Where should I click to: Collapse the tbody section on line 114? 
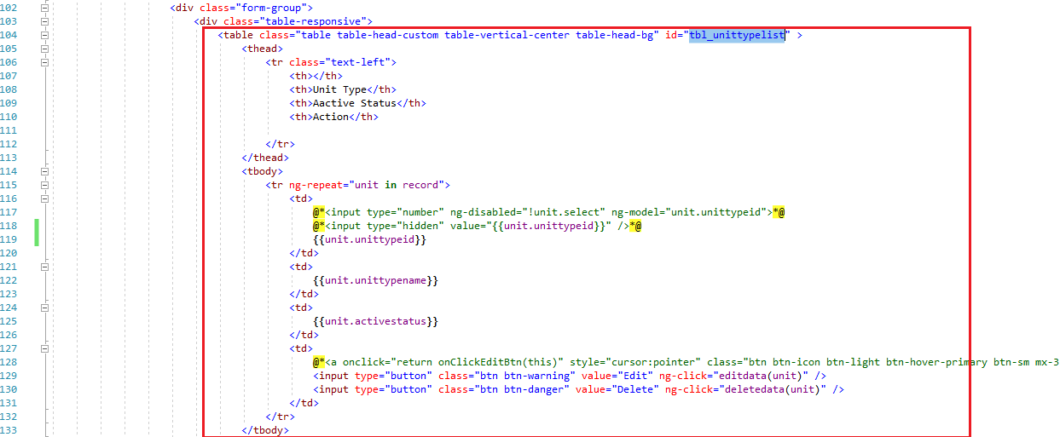click(x=44, y=171)
